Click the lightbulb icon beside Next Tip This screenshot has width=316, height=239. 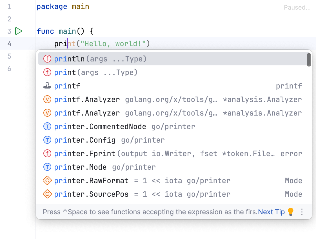290,212
